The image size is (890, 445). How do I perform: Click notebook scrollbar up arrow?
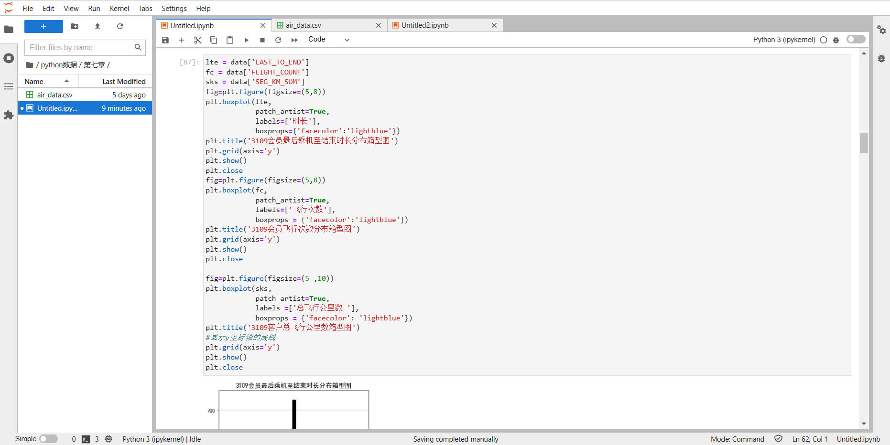tap(864, 53)
